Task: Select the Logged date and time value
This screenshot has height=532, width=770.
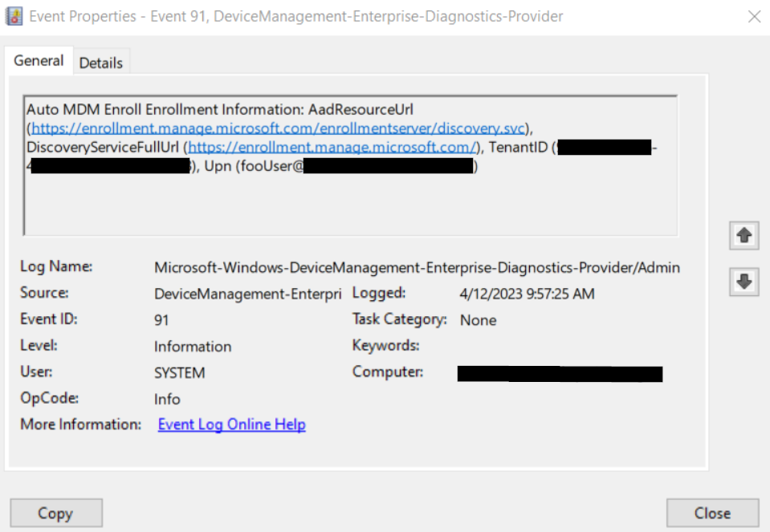Action: [527, 294]
